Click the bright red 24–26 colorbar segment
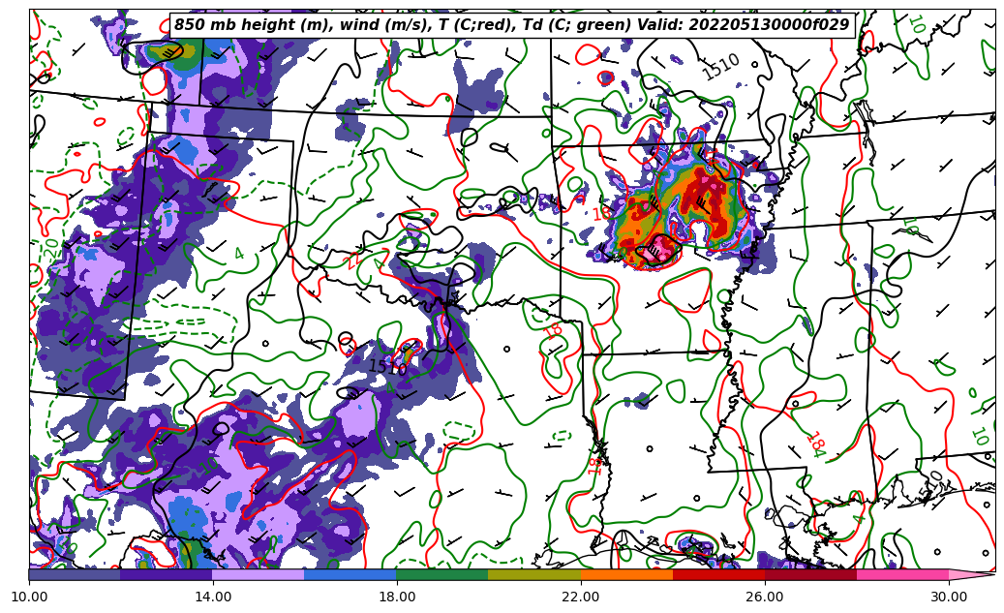 coord(718,574)
